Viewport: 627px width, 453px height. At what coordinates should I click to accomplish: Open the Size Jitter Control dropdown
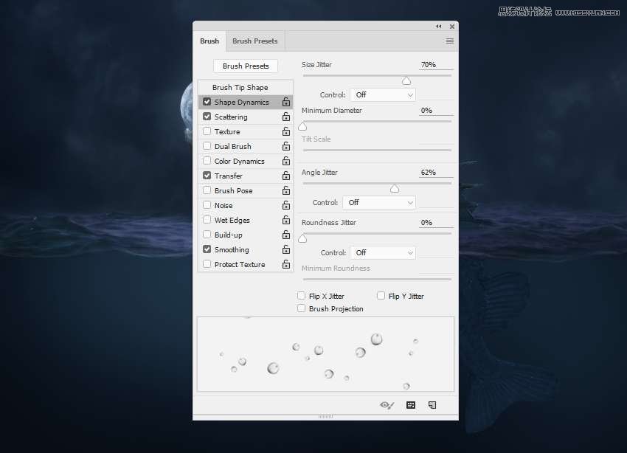tap(382, 95)
